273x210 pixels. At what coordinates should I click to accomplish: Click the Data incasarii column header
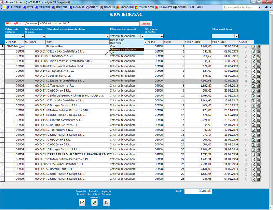click(225, 42)
